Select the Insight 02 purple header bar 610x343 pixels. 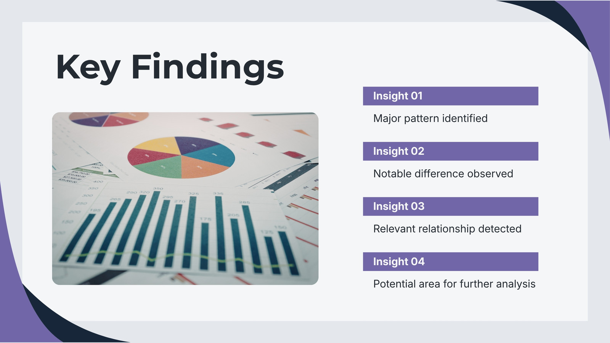click(450, 151)
